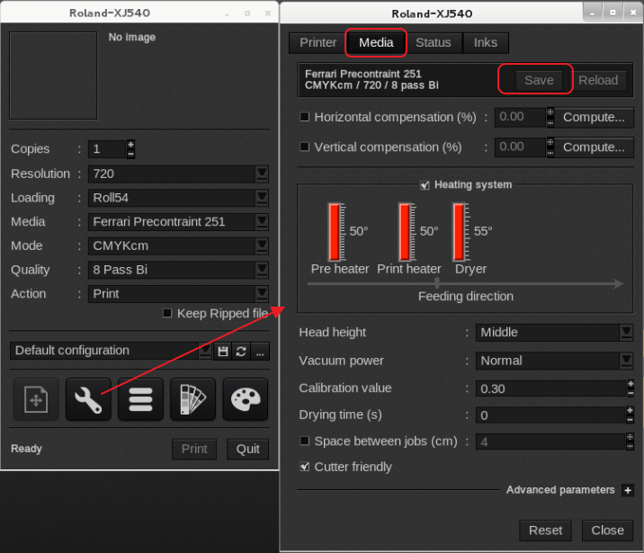Viewport: 644px width, 553px height.
Task: Open the wrench printer settings icon
Action: click(88, 399)
